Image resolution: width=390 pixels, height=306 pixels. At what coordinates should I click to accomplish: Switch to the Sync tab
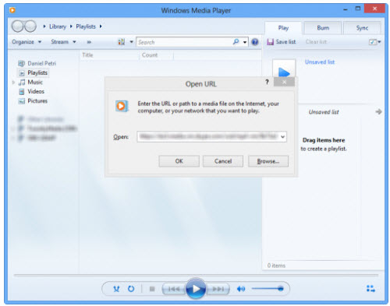coord(362,28)
